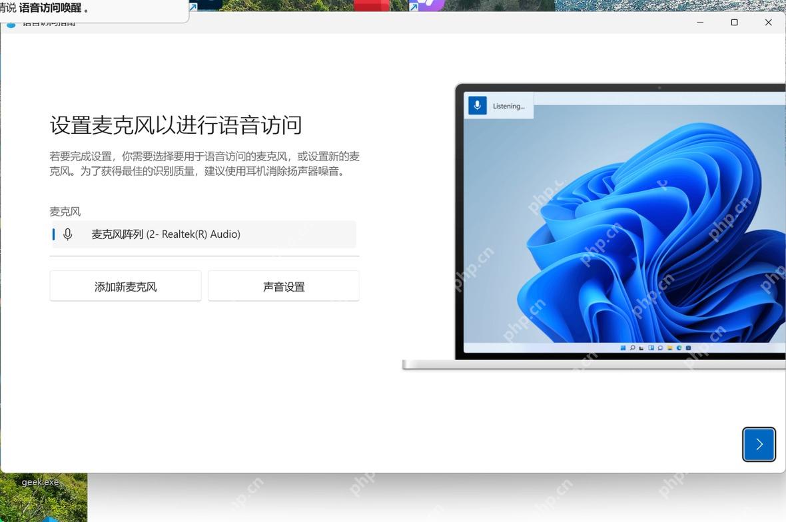Click the 麦克风 label text

pyautogui.click(x=65, y=212)
